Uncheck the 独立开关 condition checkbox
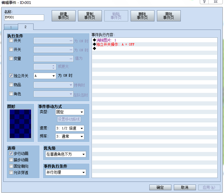The height and width of the screenshot is (193, 224). pyautogui.click(x=11, y=76)
